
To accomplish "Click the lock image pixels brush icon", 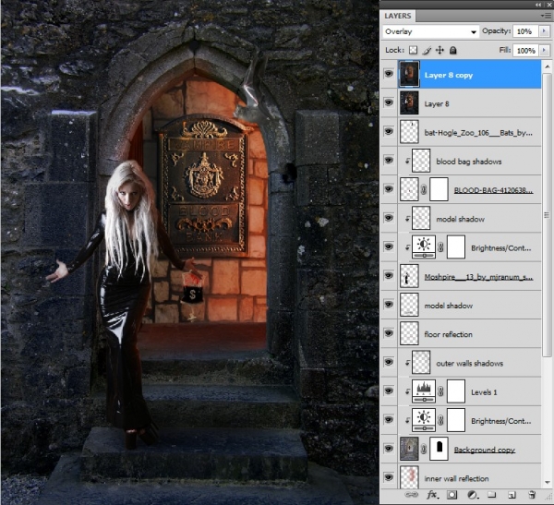I will click(x=427, y=51).
